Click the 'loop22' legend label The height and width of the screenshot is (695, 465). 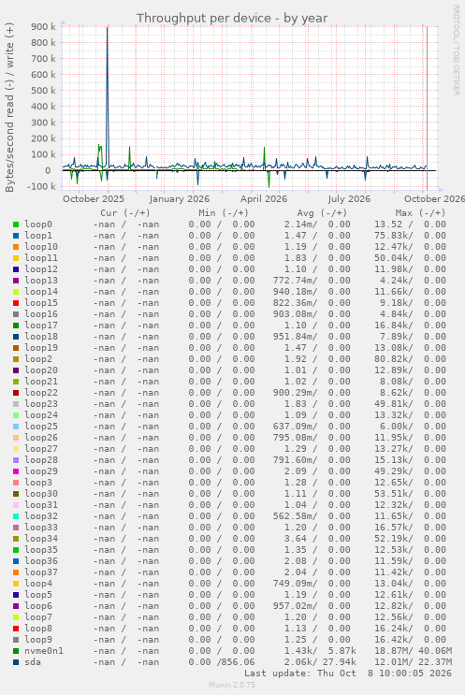coord(41,393)
